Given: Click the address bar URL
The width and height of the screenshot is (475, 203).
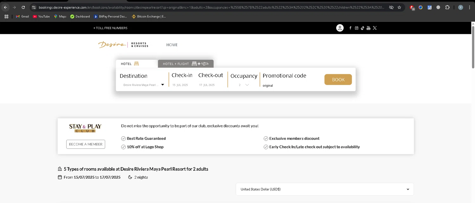Looking at the screenshot, I should point(212,7).
